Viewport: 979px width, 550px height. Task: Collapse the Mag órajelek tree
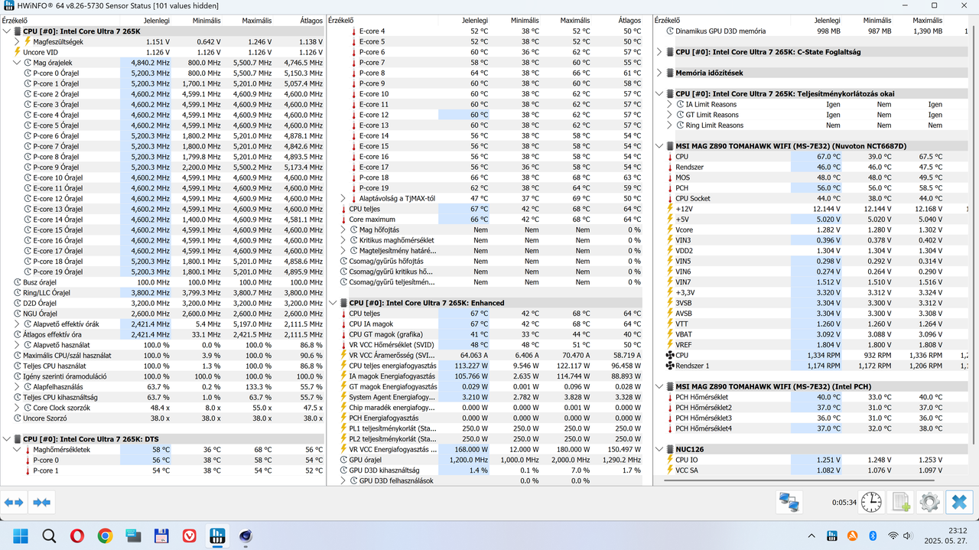pyautogui.click(x=18, y=63)
